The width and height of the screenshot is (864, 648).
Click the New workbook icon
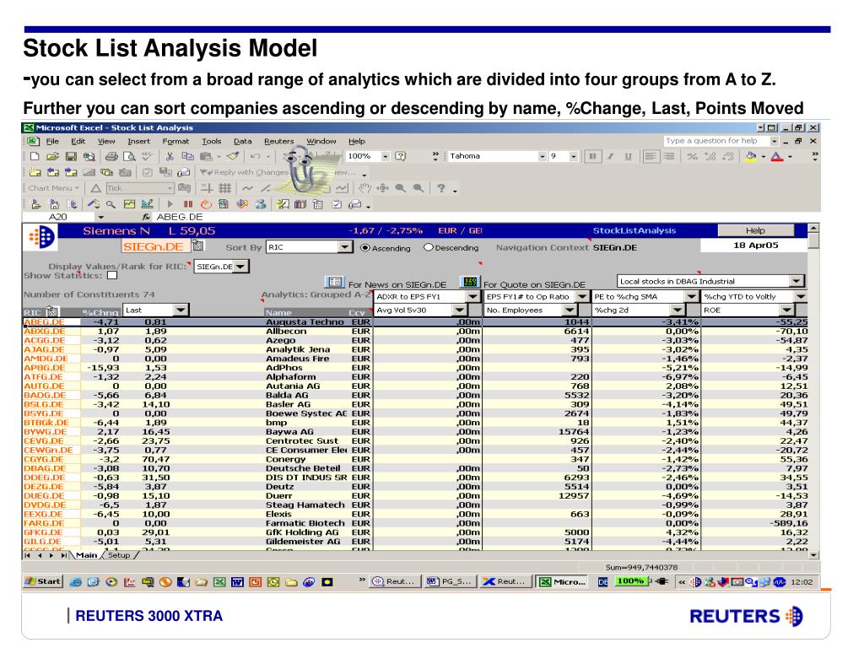pos(35,157)
